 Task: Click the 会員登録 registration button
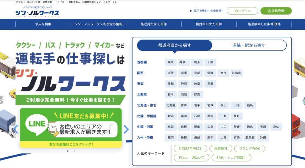(276, 11)
